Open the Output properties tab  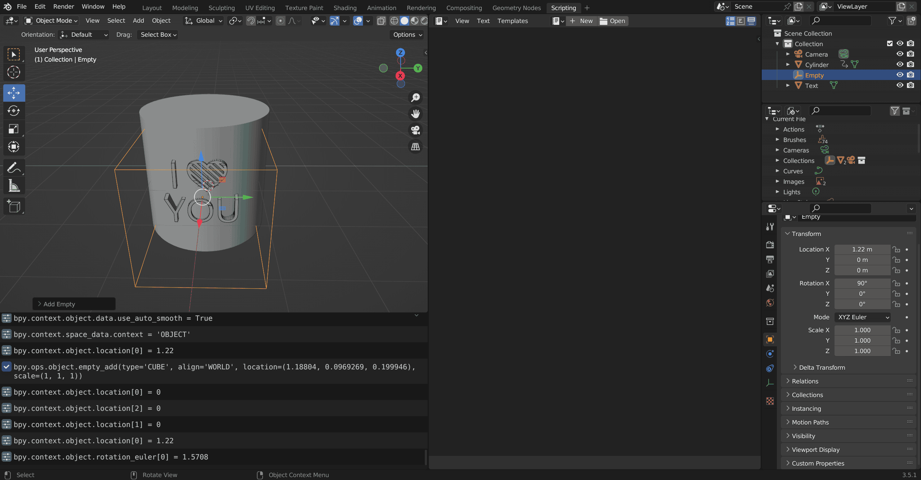(770, 259)
